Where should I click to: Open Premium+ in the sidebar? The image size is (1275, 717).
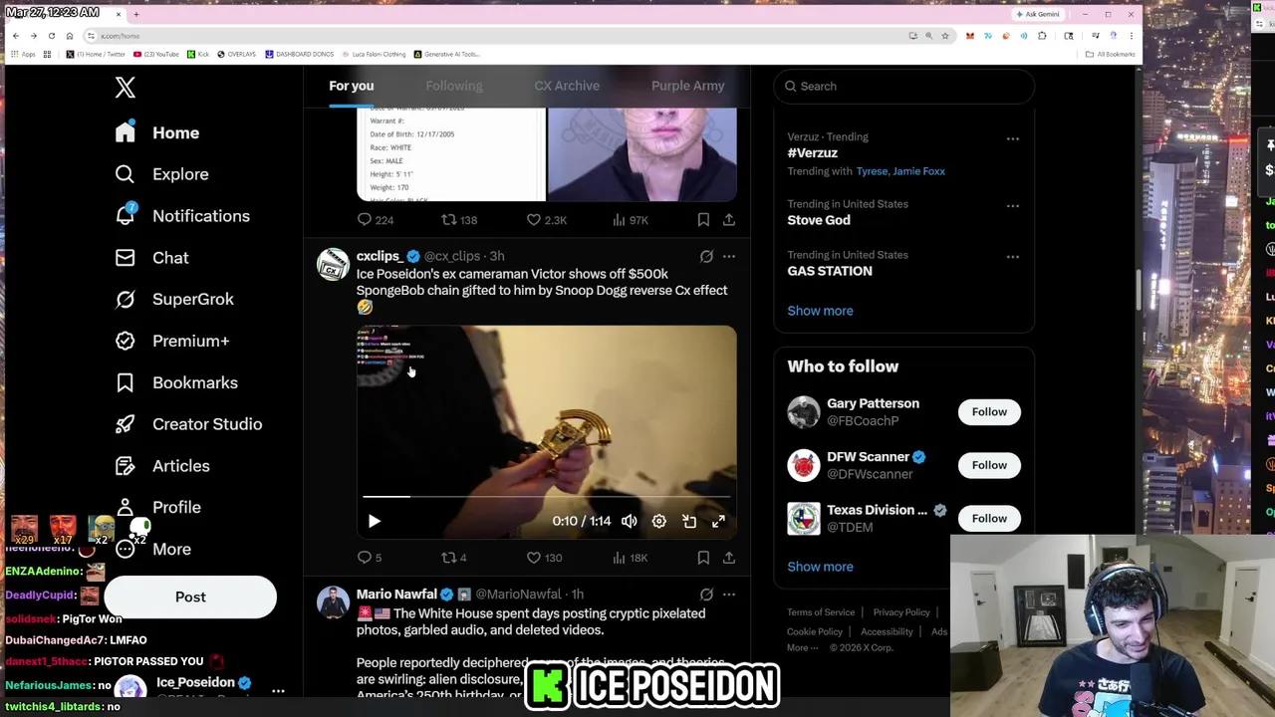coord(171,341)
